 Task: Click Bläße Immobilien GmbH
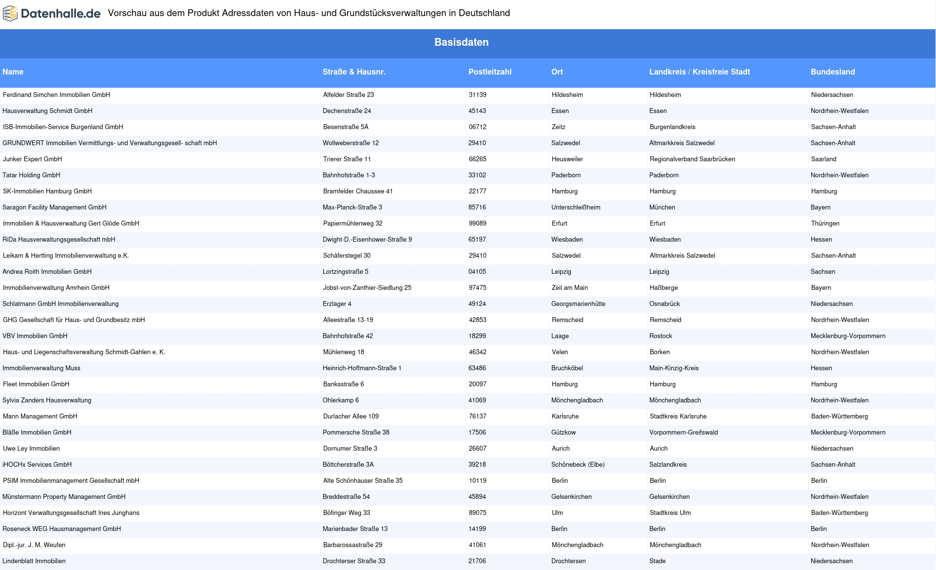(37, 433)
